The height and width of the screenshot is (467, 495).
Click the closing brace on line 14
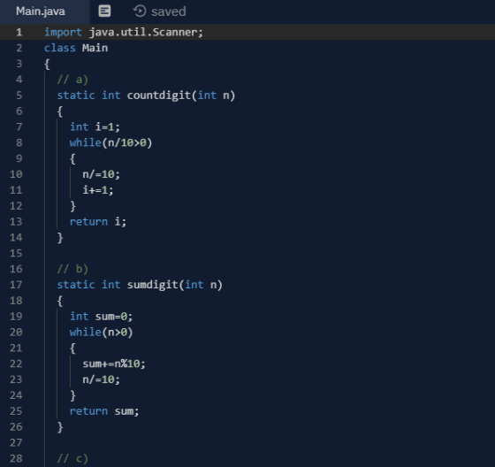coord(60,238)
